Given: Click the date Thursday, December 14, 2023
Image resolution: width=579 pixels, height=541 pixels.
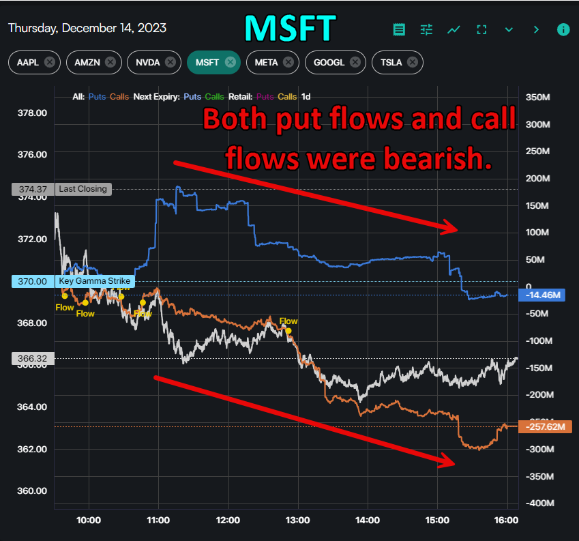Looking at the screenshot, I should (87, 28).
